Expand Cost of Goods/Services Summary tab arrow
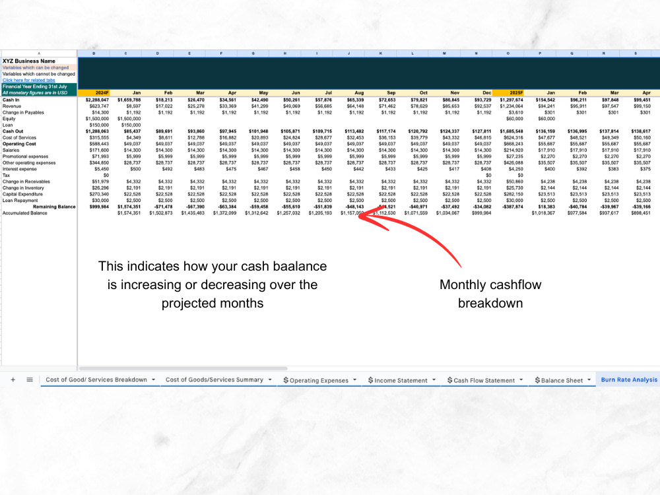660x495 pixels. 270,379
